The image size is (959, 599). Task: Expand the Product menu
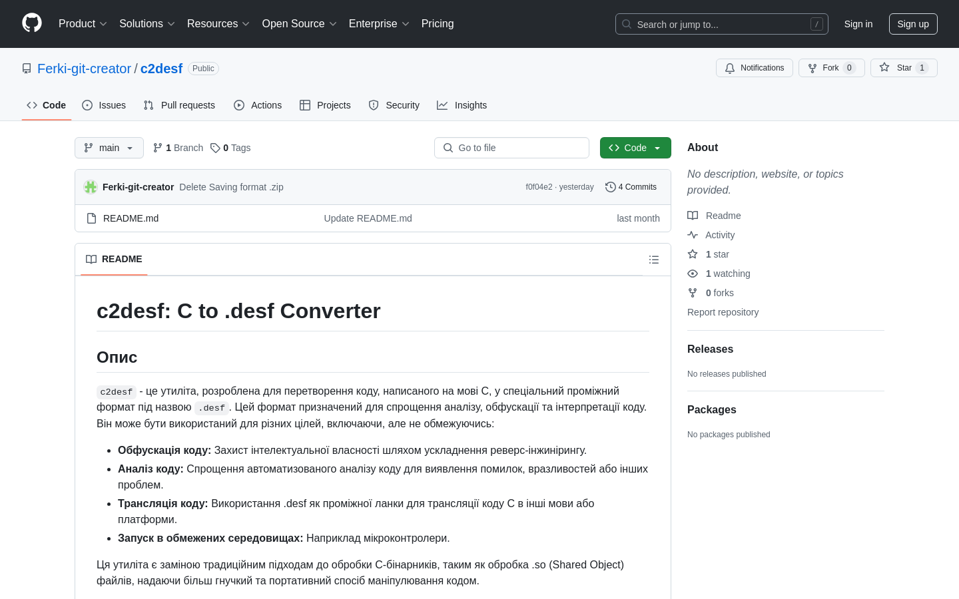pos(83,24)
